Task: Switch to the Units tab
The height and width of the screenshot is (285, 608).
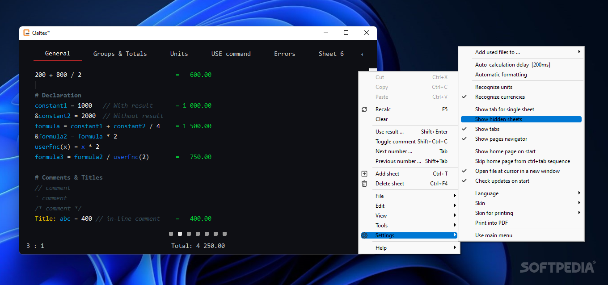Action: [x=179, y=54]
